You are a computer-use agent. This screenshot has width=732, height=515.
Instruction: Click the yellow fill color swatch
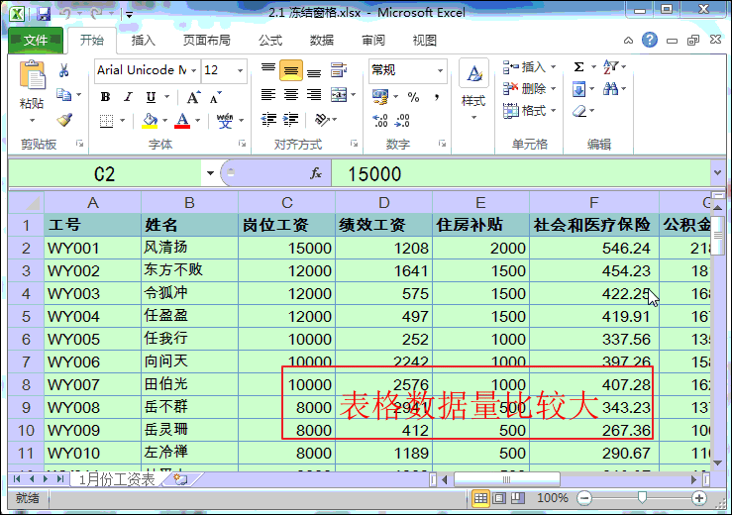(150, 121)
